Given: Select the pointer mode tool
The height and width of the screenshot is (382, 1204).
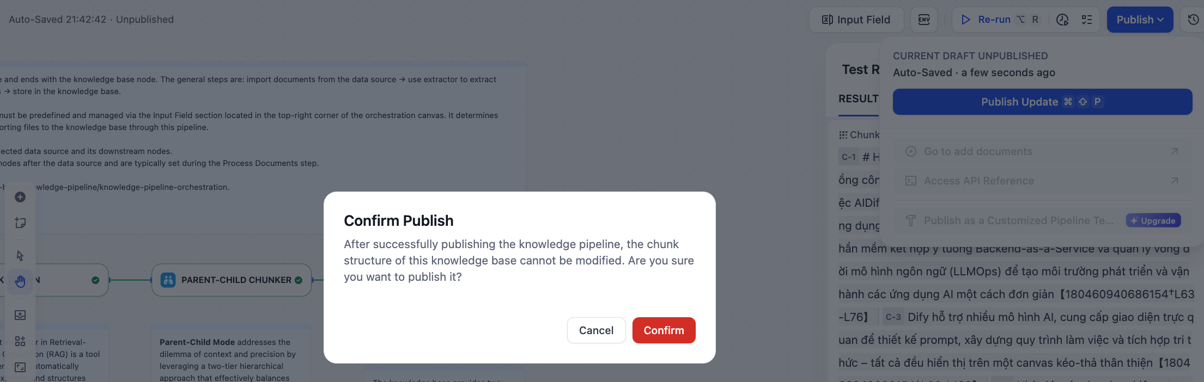Looking at the screenshot, I should click(20, 256).
